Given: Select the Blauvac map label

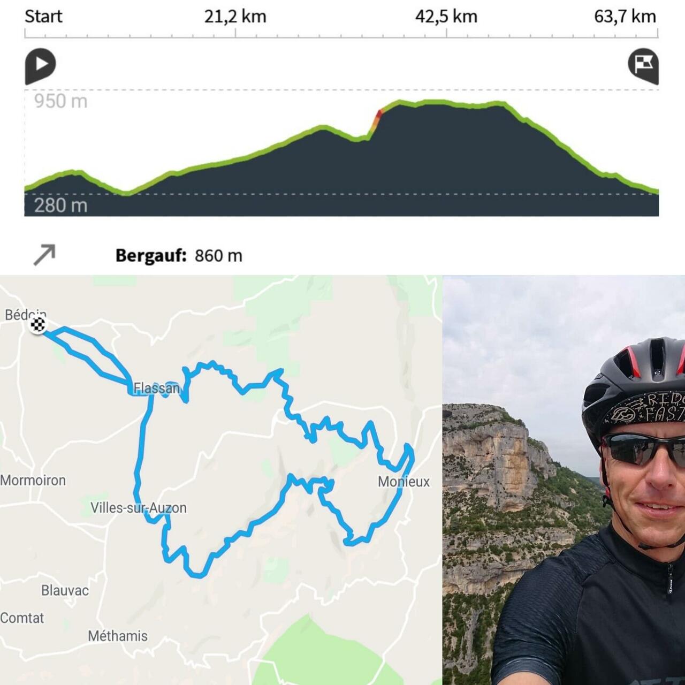Looking at the screenshot, I should (65, 590).
